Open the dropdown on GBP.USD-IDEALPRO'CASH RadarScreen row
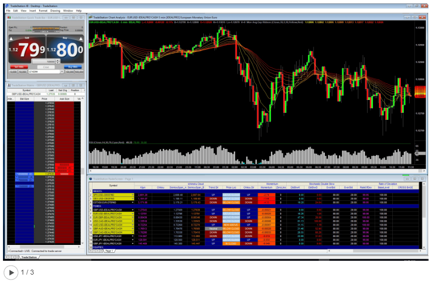Image resolution: width=431 pixels, height=284 pixels. click(132, 210)
